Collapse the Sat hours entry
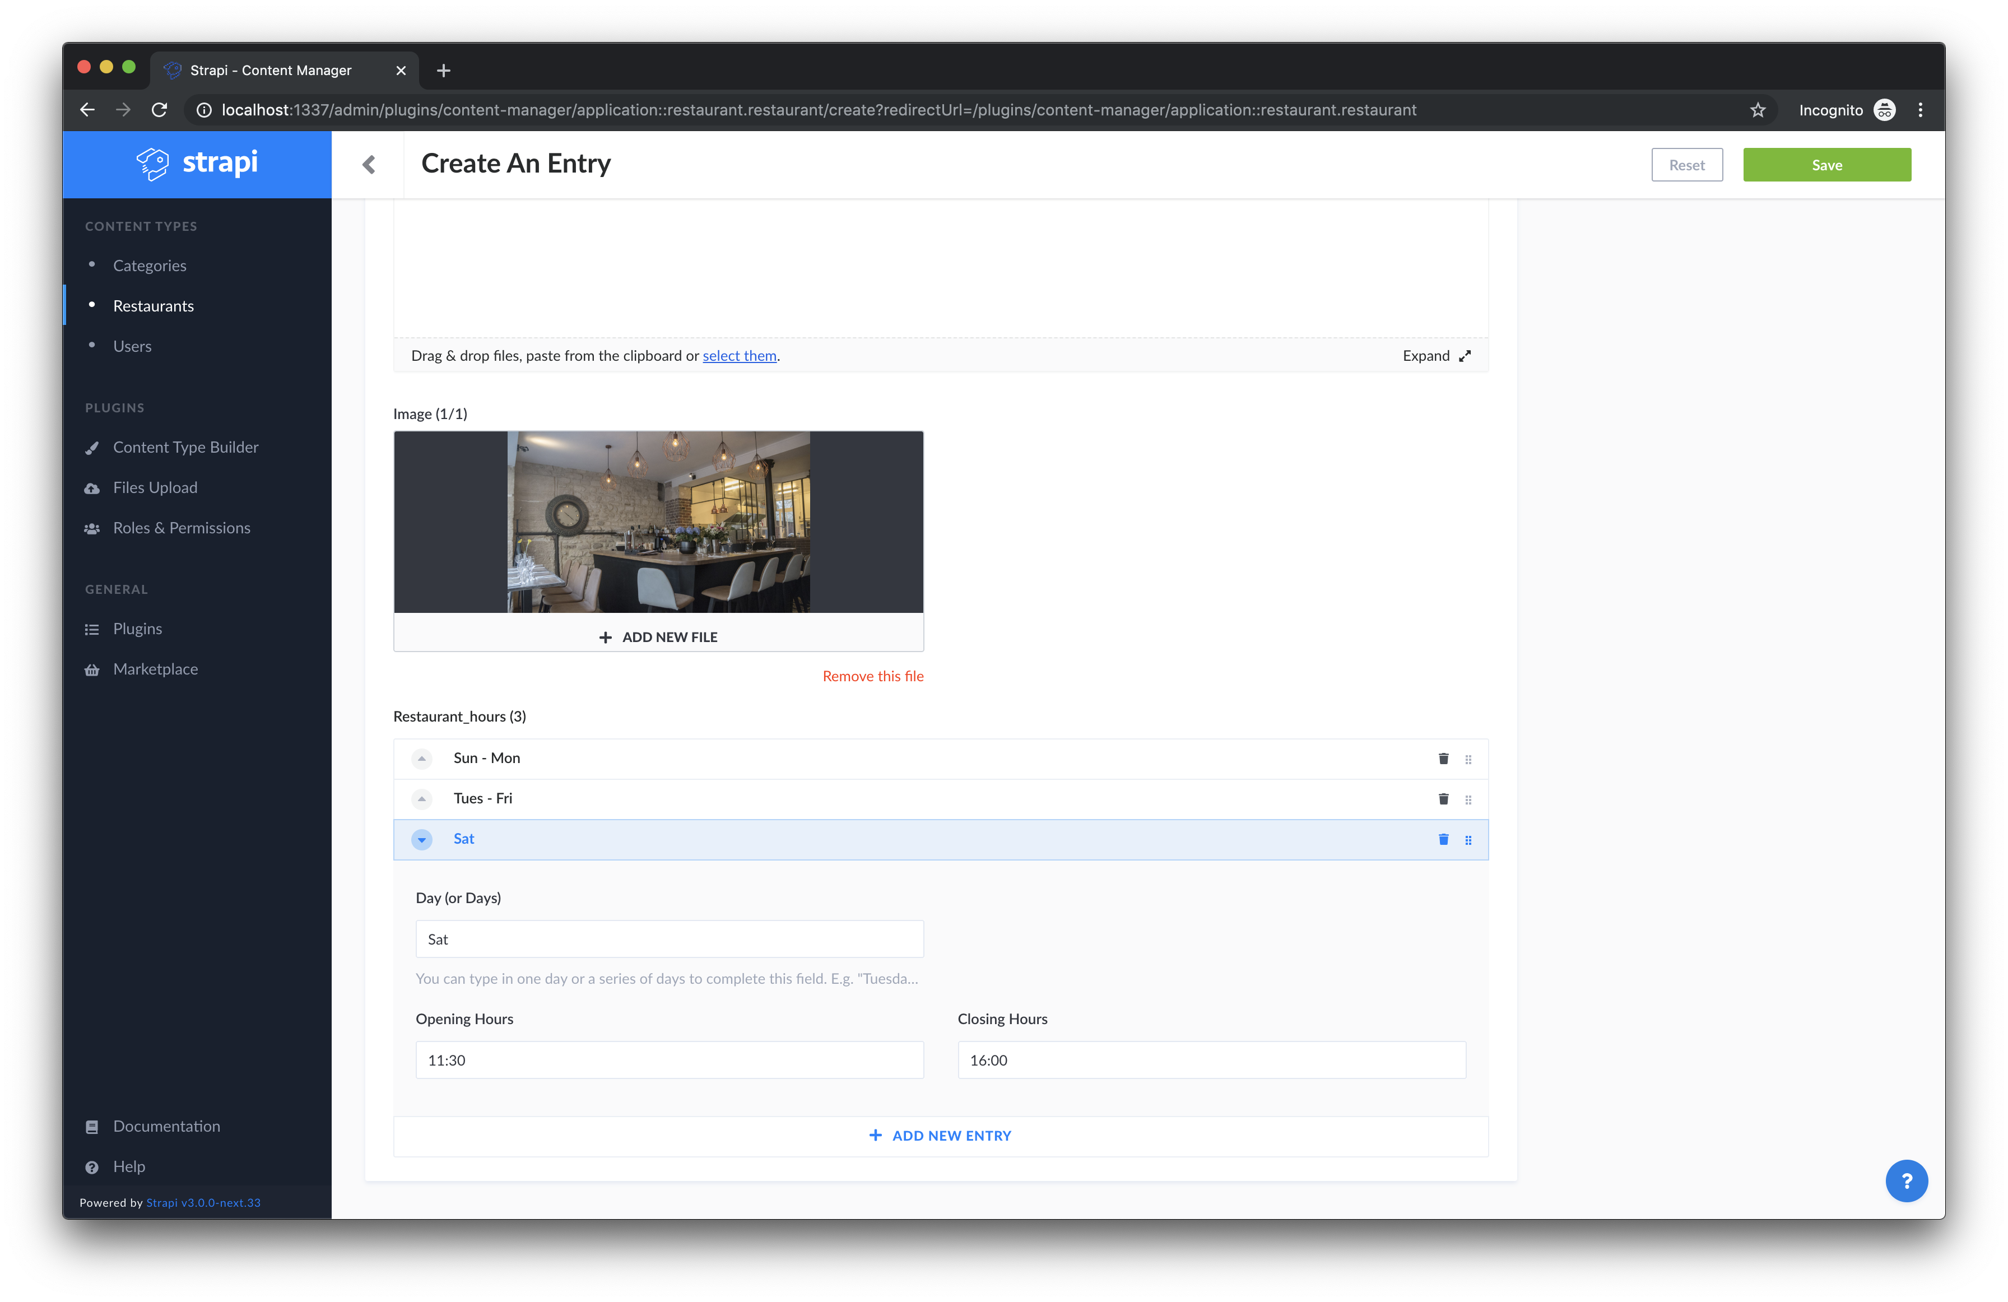This screenshot has width=2008, height=1302. click(422, 840)
